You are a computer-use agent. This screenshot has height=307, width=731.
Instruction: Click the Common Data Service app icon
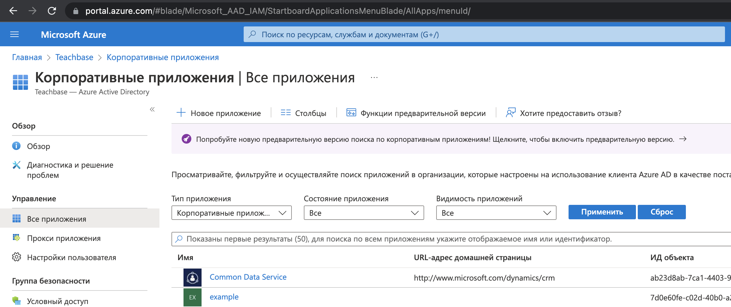pos(193,277)
